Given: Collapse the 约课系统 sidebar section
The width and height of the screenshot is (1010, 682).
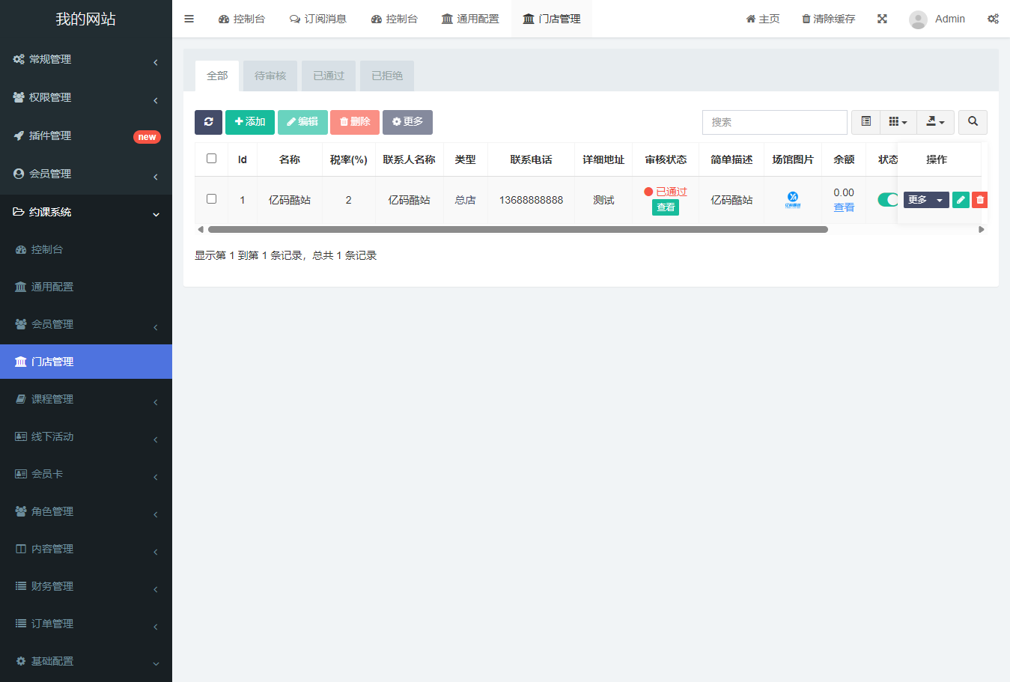Looking at the screenshot, I should pos(86,212).
